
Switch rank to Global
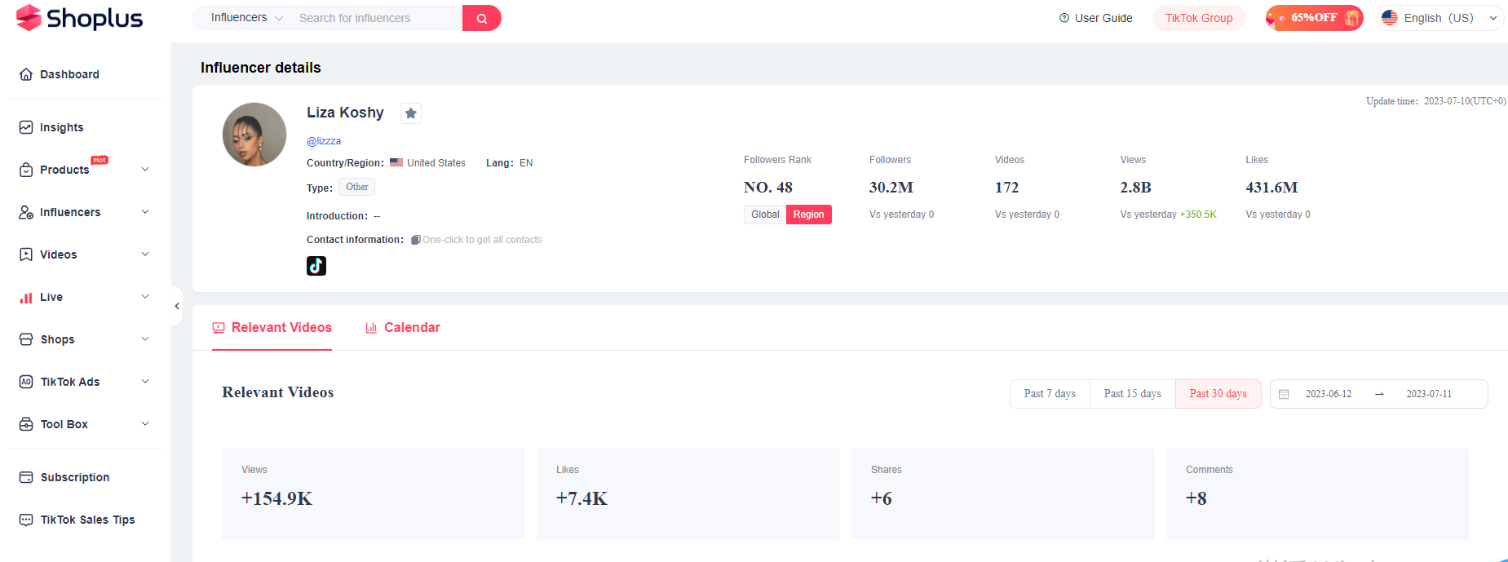click(765, 215)
